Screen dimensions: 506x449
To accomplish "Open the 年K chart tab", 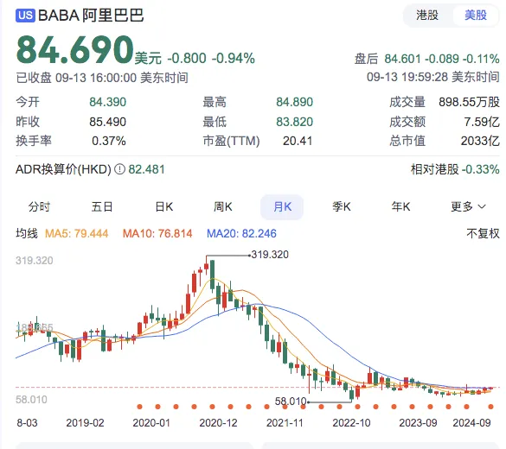I will tap(400, 206).
